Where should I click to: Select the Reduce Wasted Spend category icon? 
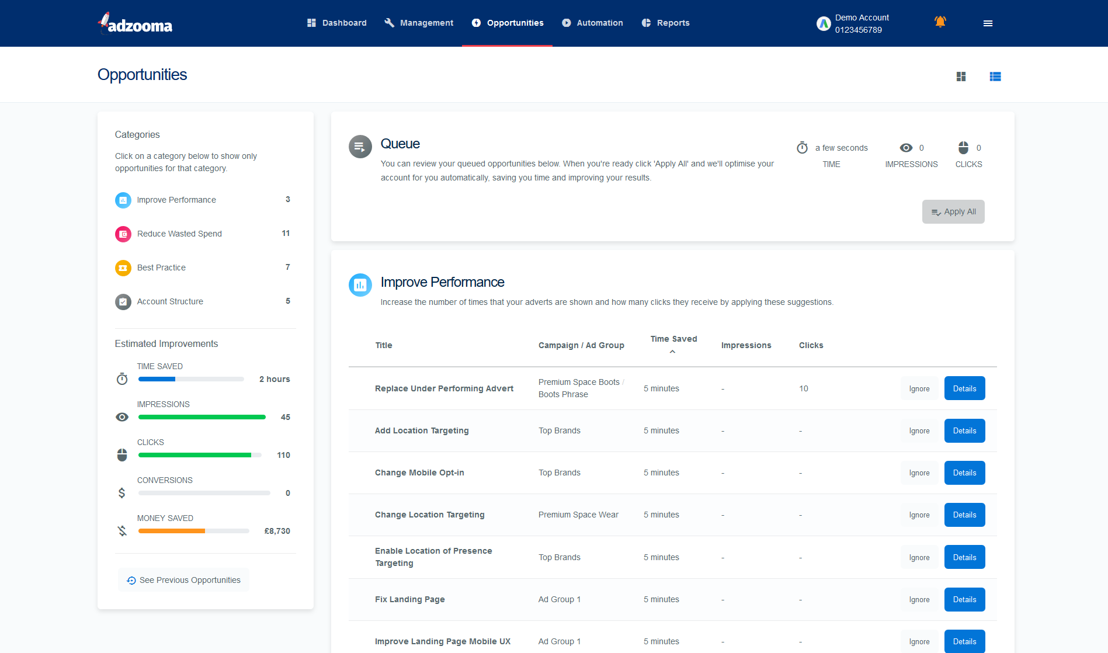(x=123, y=234)
